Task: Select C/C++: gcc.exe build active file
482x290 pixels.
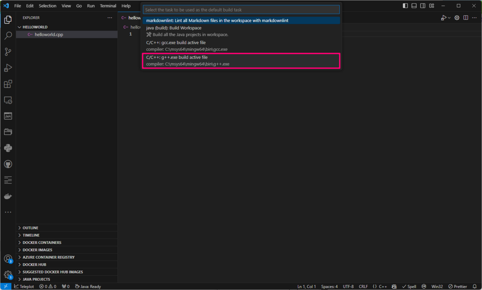Action: pos(241,46)
